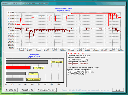The image size is (128, 95).
Task: Click the Sequential Read Speed title
Action: click(x=63, y=9)
